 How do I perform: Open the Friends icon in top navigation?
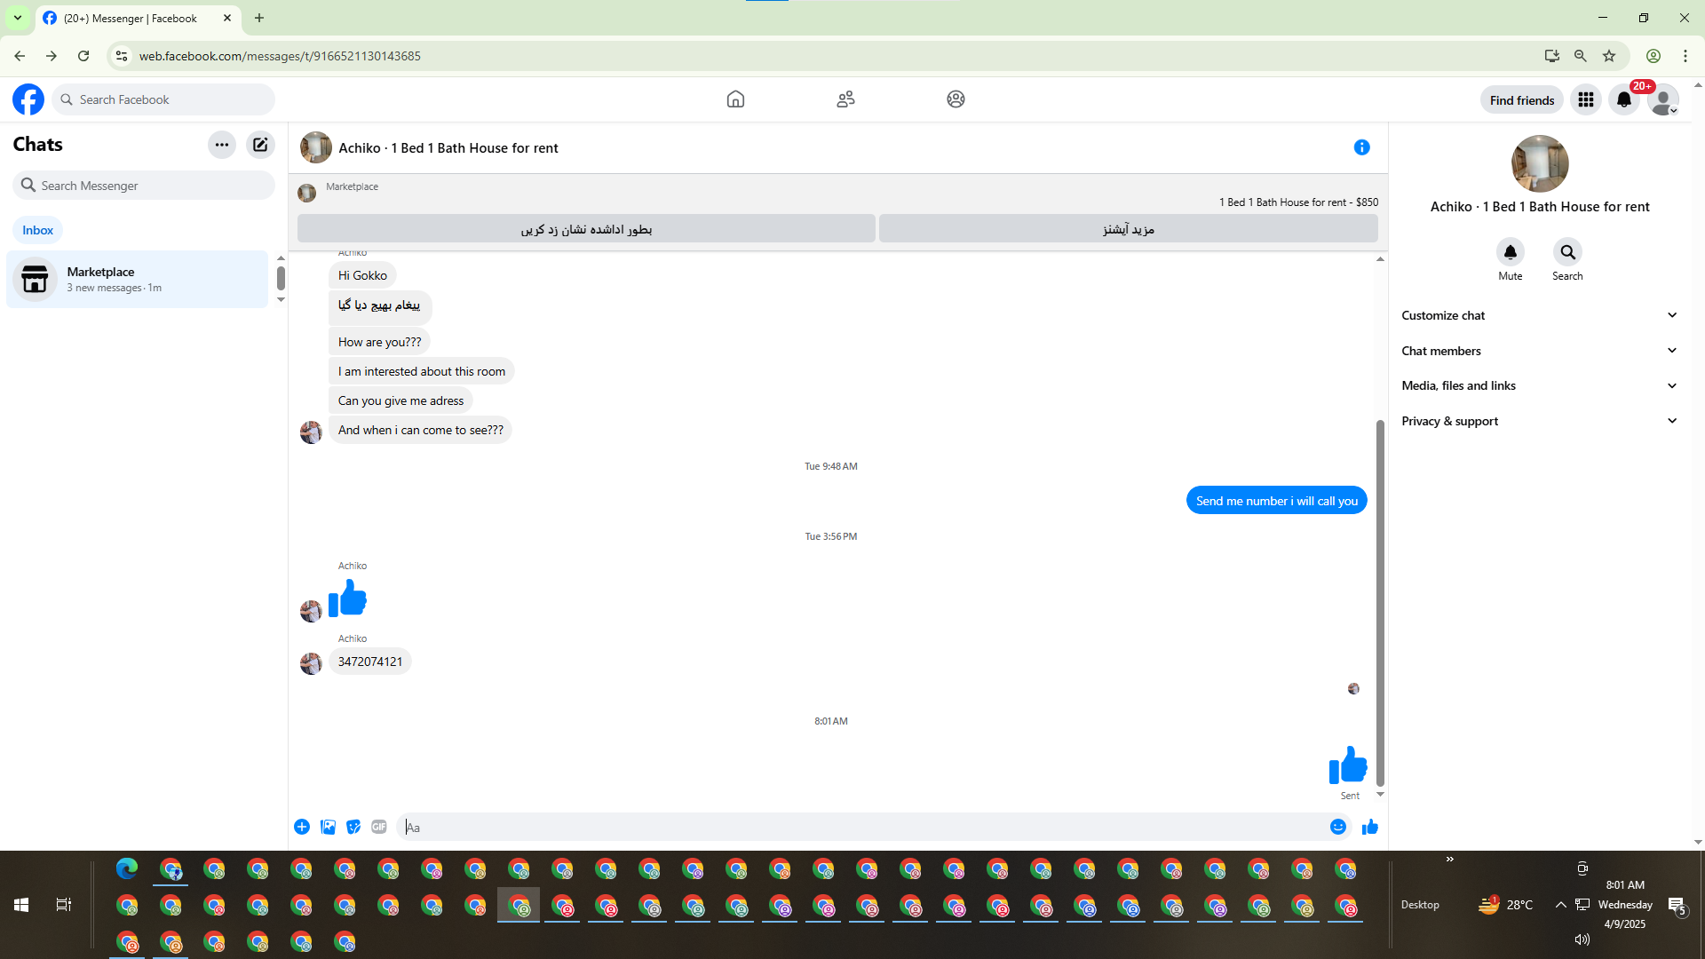(845, 99)
